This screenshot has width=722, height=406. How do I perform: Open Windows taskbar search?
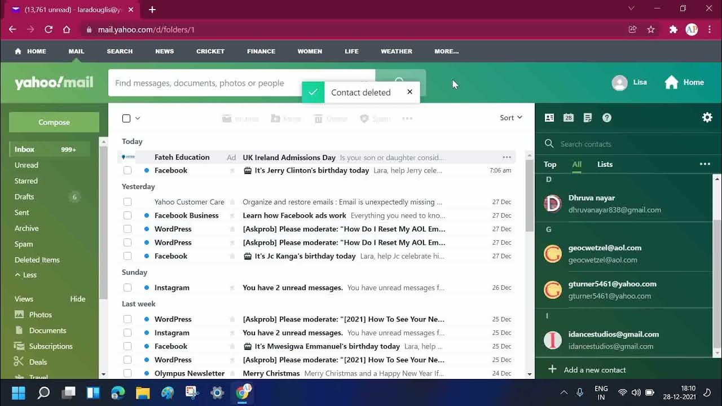coord(43,392)
